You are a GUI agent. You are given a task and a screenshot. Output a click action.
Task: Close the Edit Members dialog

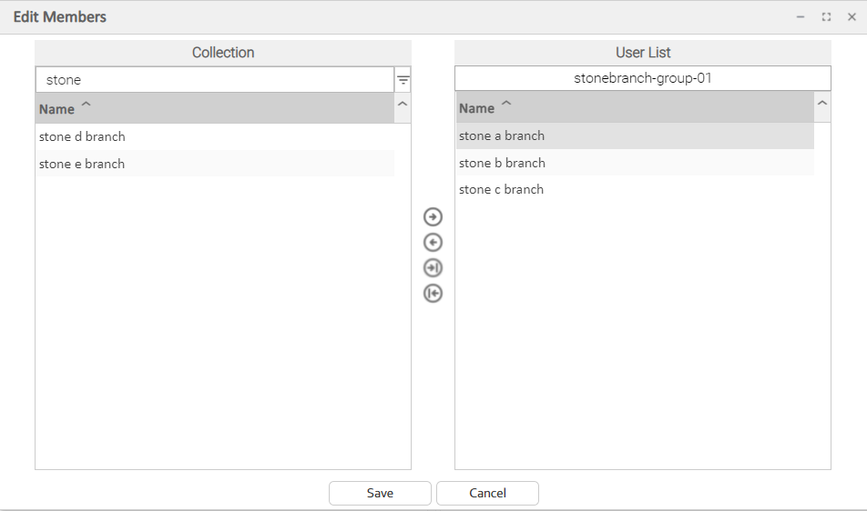pos(852,17)
